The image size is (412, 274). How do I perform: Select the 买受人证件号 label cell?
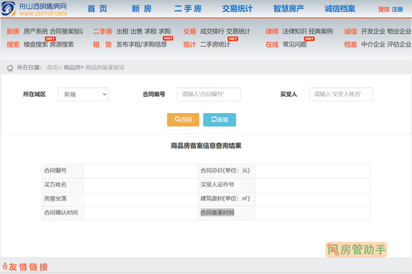(x=227, y=185)
